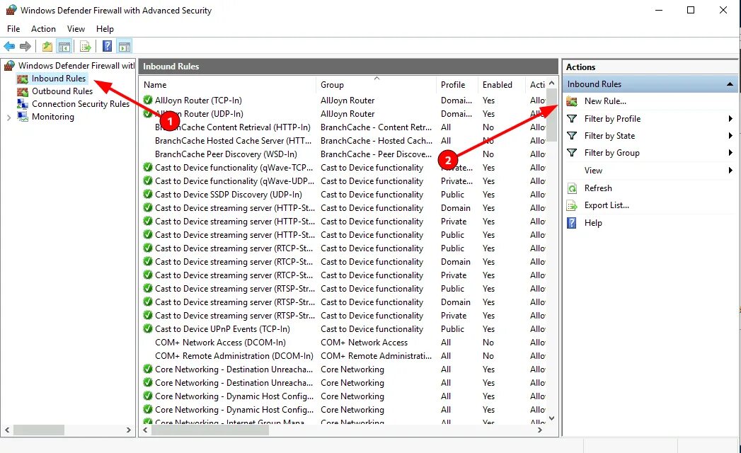The width and height of the screenshot is (741, 453).
Task: Click the Connection Security Rules tree icon
Action: (22, 104)
